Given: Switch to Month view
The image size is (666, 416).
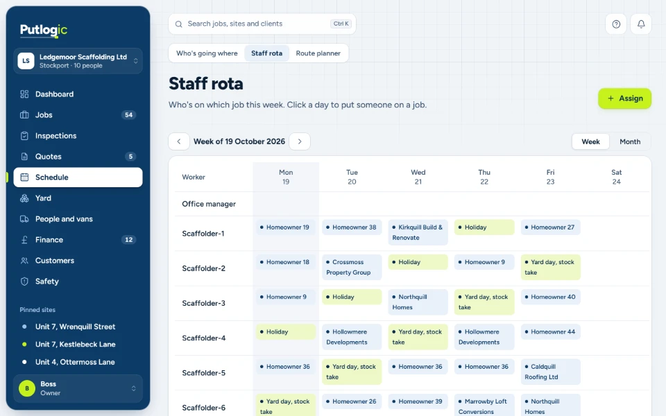Looking at the screenshot, I should pyautogui.click(x=629, y=141).
